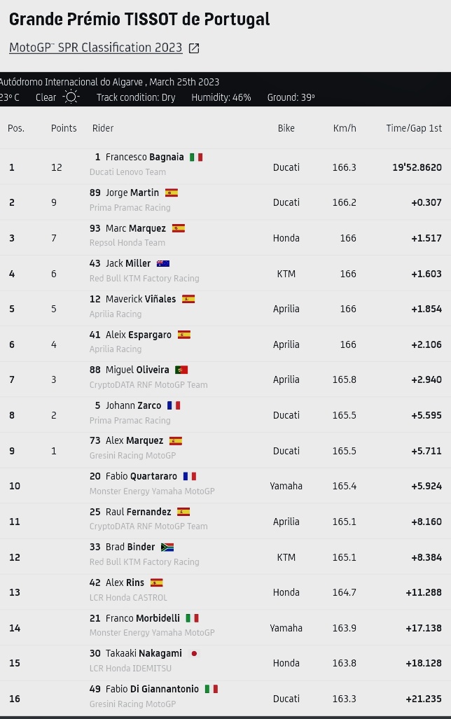Click the Bike column header
451x719 pixels.
tap(286, 128)
